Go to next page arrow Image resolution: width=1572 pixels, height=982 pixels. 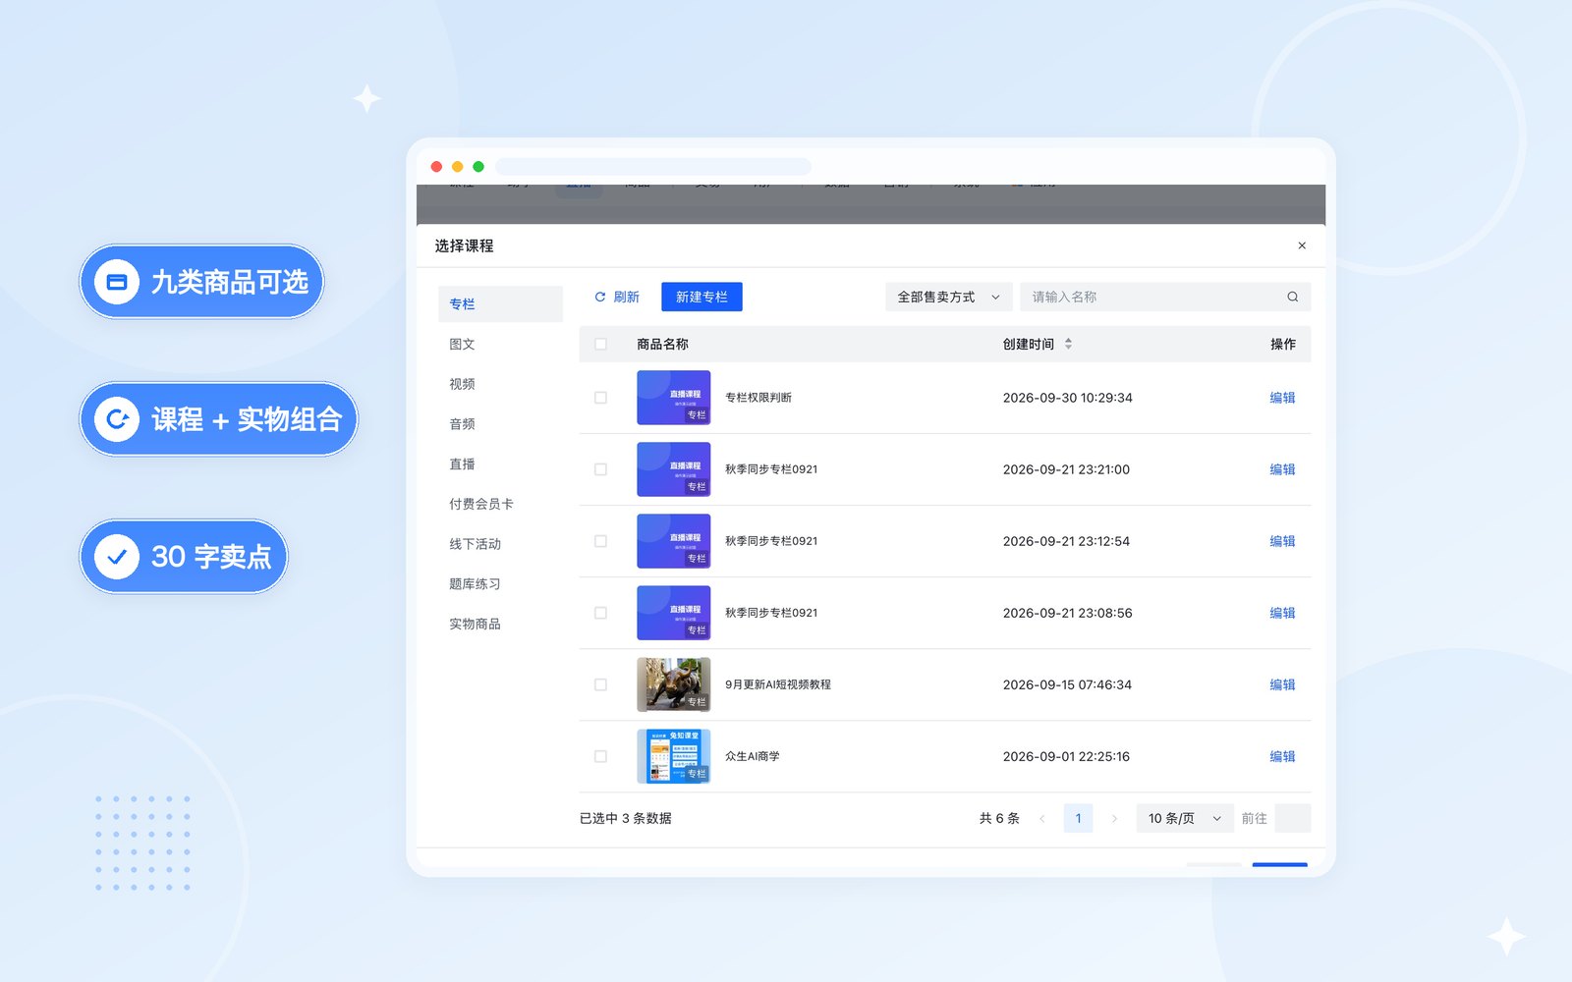(1114, 818)
